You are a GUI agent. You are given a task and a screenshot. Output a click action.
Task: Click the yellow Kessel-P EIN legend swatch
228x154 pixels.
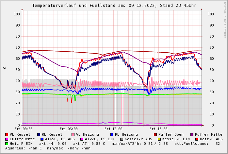coord(159,139)
